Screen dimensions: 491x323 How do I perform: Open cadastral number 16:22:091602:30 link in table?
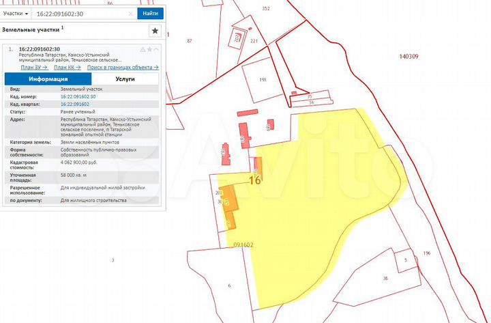click(x=78, y=97)
